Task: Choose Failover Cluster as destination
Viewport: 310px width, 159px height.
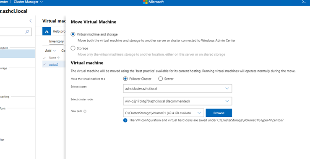Action: click(x=125, y=79)
